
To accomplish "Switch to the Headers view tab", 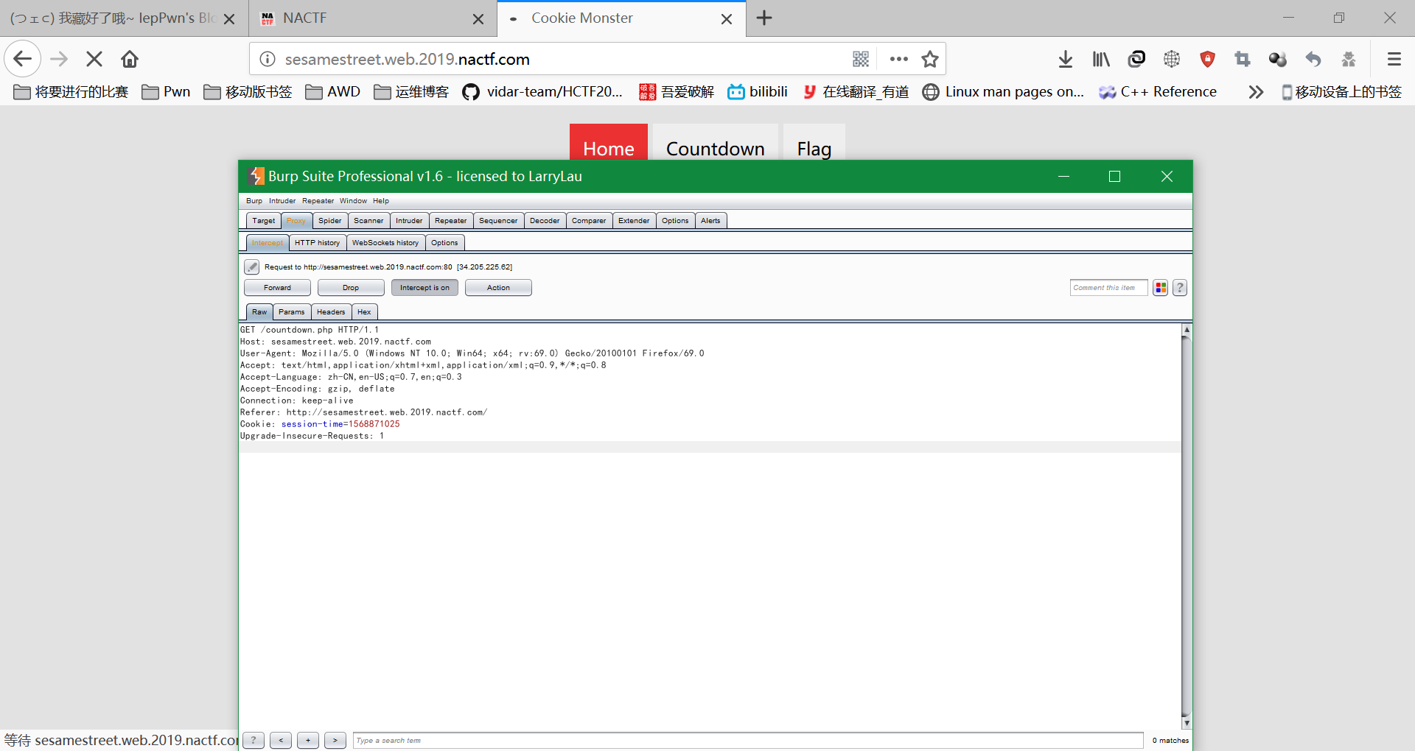I will click(331, 312).
